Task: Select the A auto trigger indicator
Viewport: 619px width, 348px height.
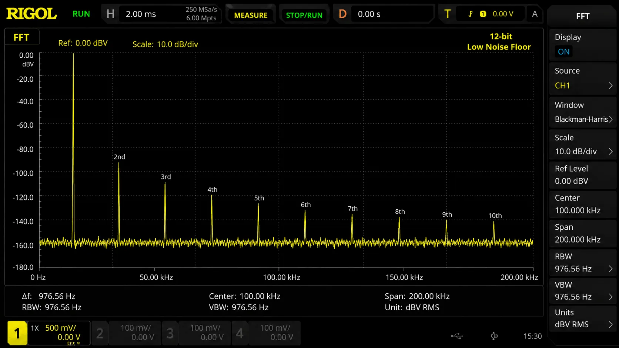Action: tap(535, 14)
